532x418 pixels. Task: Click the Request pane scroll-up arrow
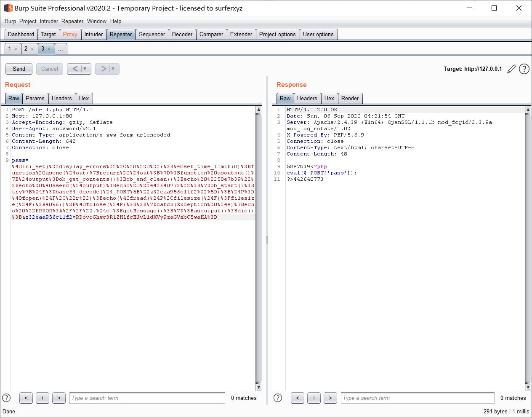258,110
